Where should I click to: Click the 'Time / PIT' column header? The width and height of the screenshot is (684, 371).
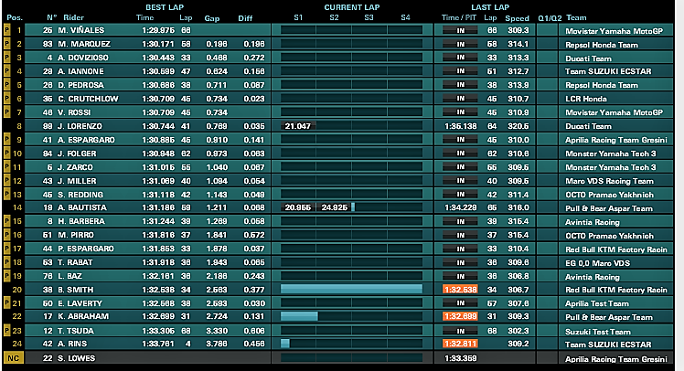pos(459,17)
